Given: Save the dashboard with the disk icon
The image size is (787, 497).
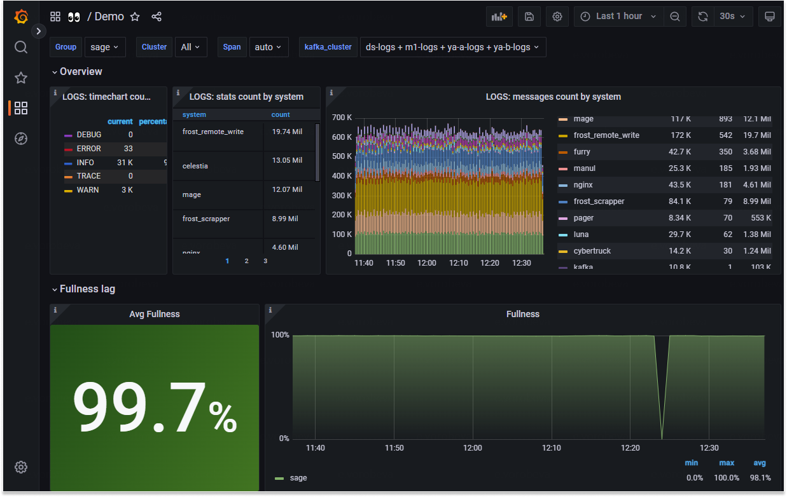Looking at the screenshot, I should (x=529, y=17).
